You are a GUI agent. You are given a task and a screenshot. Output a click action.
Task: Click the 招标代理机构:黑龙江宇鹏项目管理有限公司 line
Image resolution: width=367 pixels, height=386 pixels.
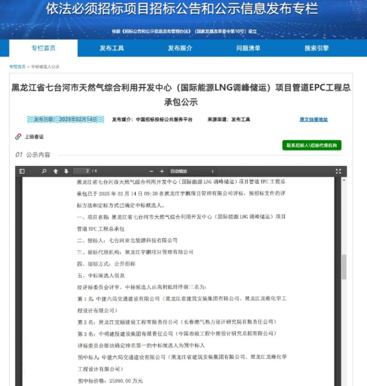135,252
